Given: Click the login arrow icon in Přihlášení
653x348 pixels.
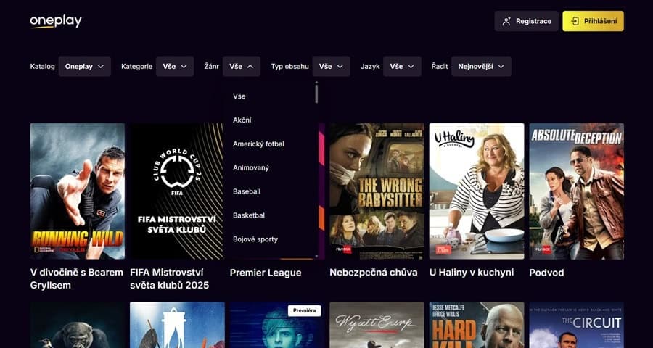Looking at the screenshot, I should coord(575,21).
